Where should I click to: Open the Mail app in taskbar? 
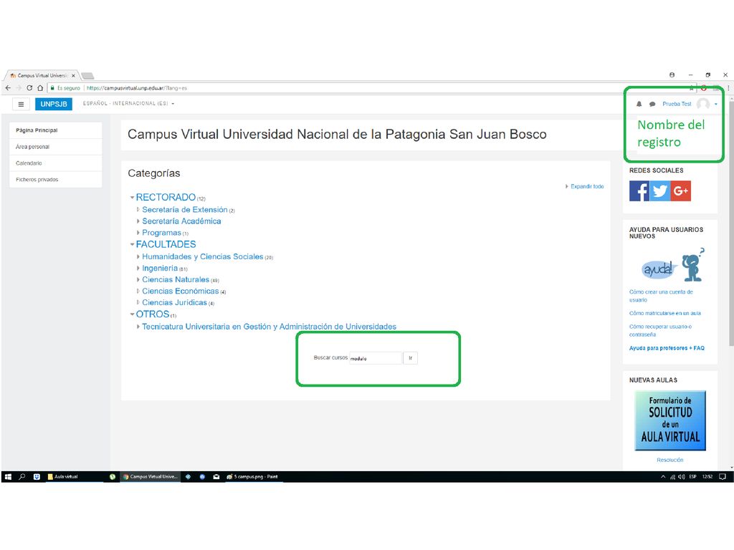(x=216, y=476)
